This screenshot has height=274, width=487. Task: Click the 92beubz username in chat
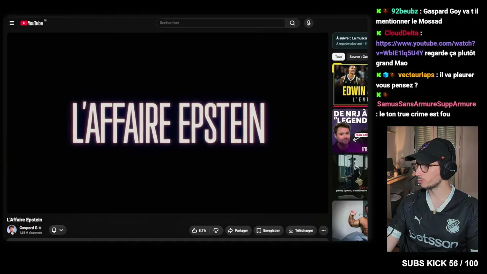point(404,11)
